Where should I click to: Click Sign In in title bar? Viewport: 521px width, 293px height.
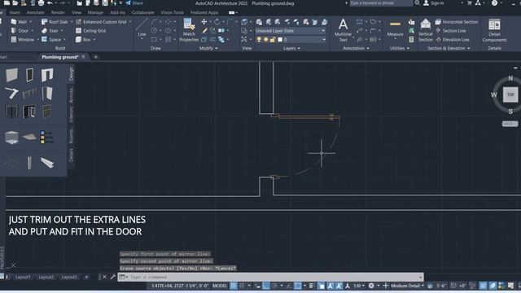pyautogui.click(x=433, y=3)
